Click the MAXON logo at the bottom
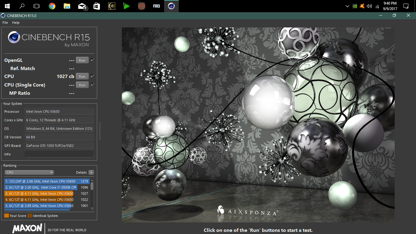The width and height of the screenshot is (416, 234). click(27, 229)
